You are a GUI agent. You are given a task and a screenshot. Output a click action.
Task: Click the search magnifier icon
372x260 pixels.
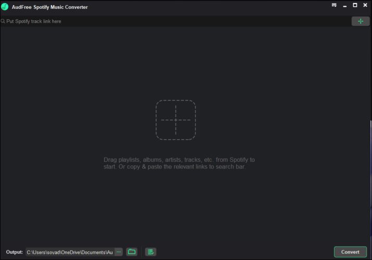(3, 21)
